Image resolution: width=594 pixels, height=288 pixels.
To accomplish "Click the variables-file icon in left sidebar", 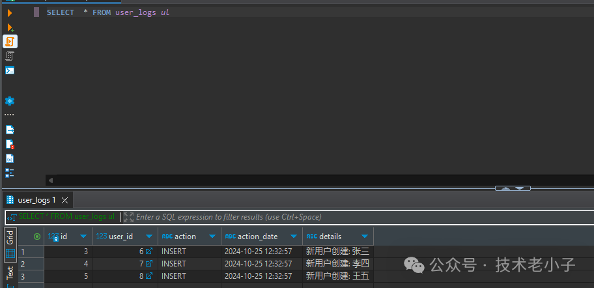I will click(10, 158).
